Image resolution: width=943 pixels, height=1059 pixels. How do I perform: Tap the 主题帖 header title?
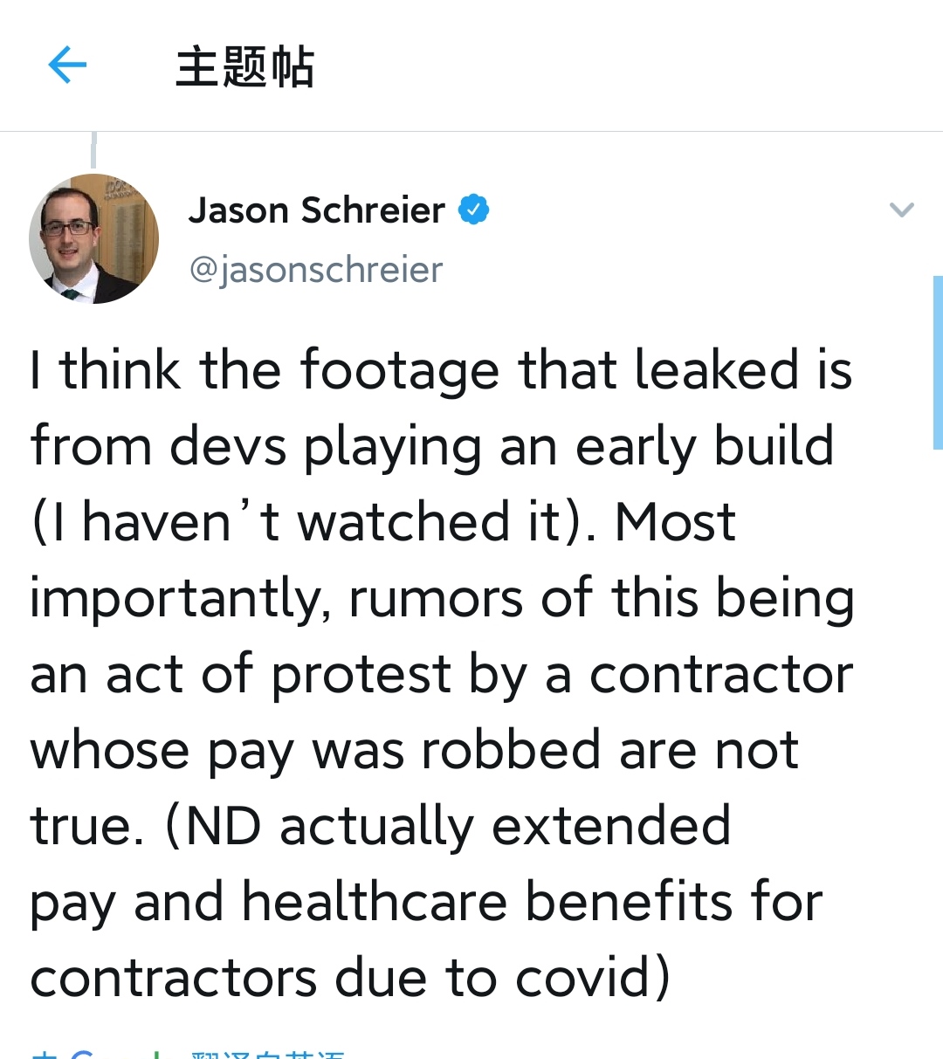coord(244,66)
